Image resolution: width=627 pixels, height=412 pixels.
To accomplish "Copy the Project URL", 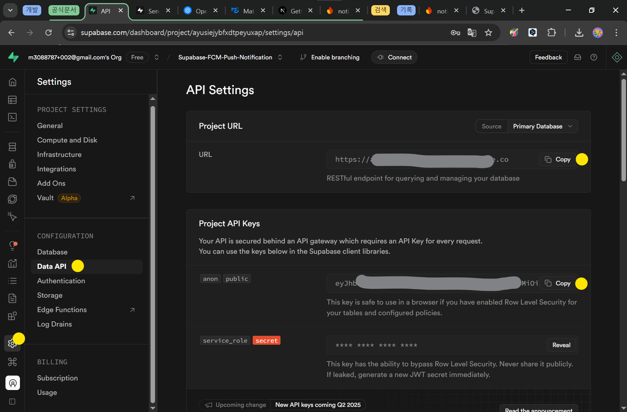I will pyautogui.click(x=558, y=159).
